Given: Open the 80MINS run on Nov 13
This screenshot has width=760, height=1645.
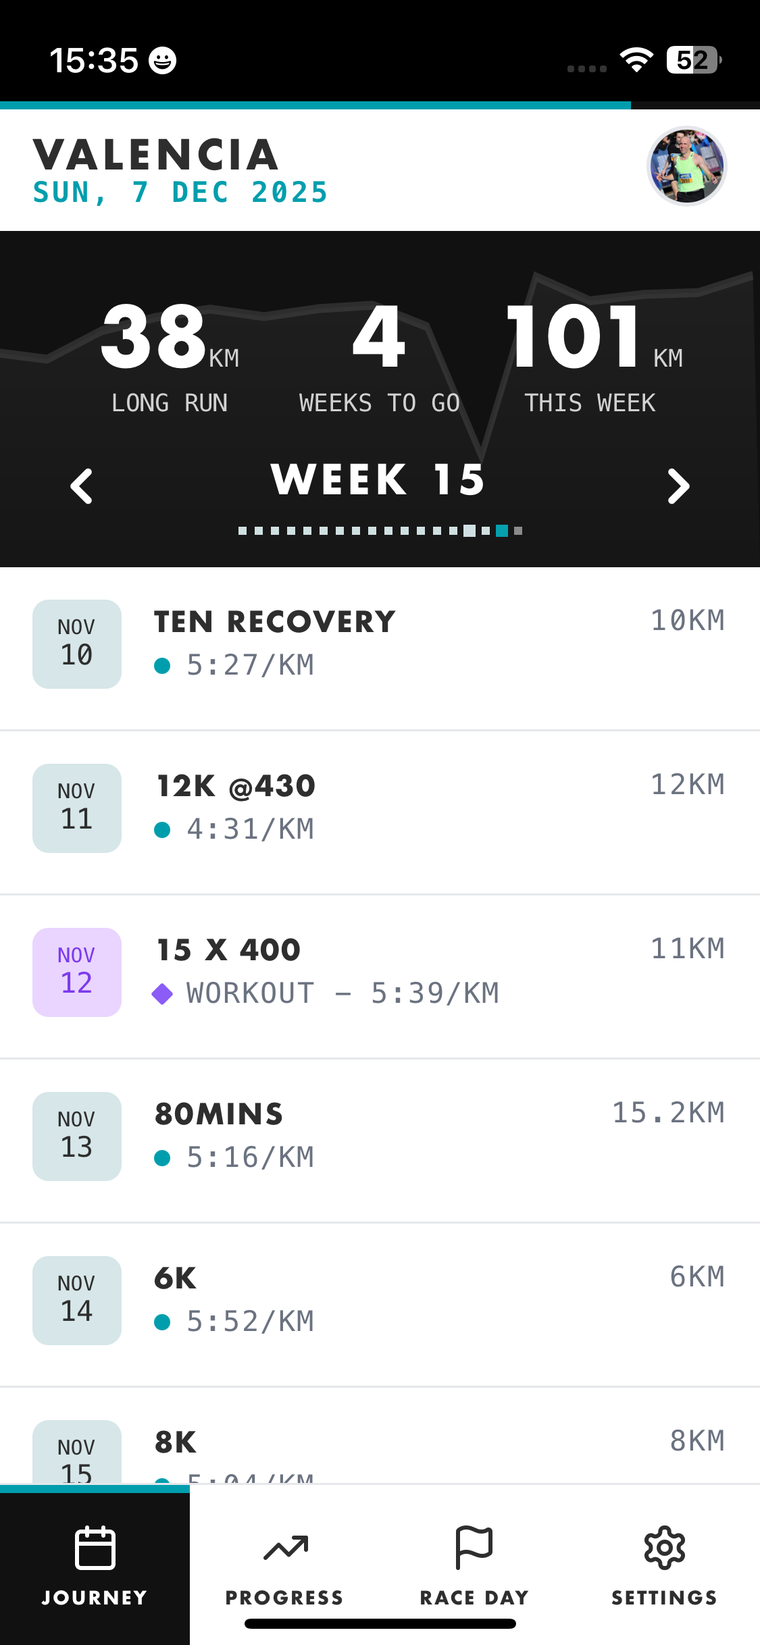Looking at the screenshot, I should point(219,1114).
